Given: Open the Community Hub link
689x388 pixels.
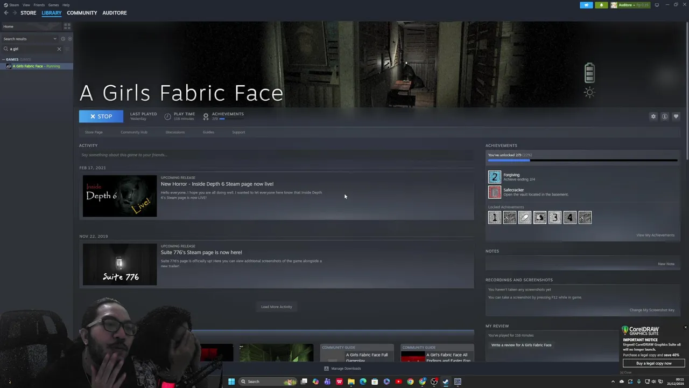Looking at the screenshot, I should 134,132.
